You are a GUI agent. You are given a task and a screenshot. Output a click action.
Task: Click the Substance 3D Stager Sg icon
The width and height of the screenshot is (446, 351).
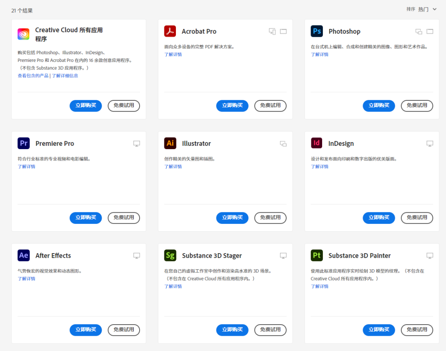coord(170,255)
